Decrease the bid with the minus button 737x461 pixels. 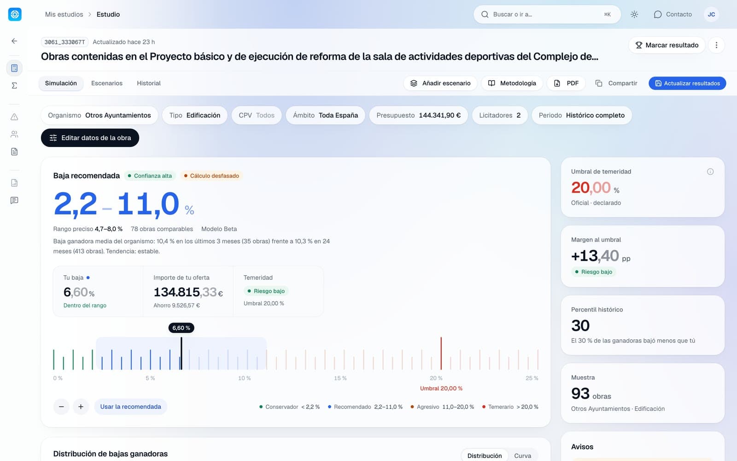[x=61, y=407]
